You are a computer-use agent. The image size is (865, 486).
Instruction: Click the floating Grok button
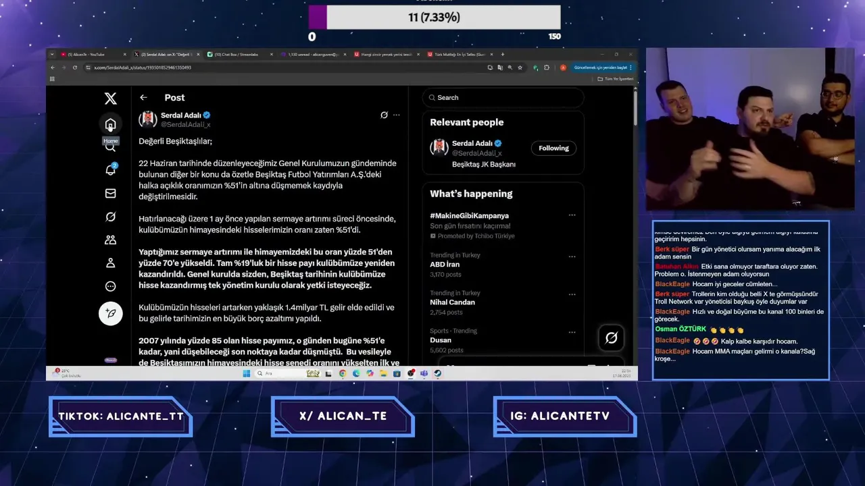(612, 337)
